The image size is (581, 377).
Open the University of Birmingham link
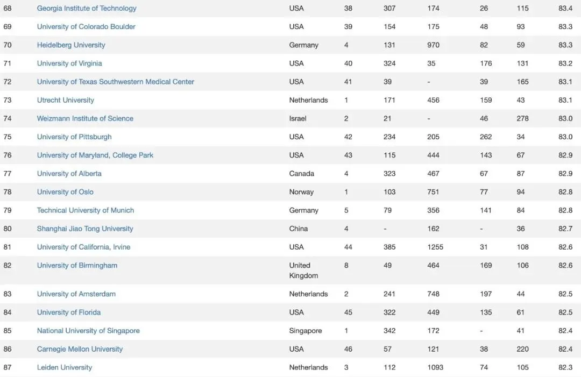[x=77, y=265]
